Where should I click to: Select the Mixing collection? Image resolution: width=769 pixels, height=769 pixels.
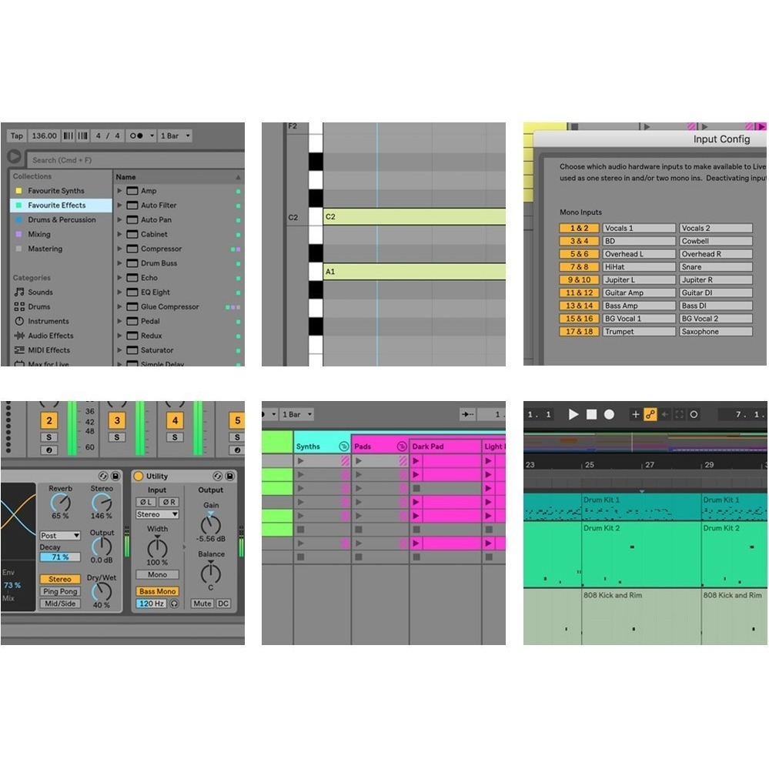(39, 235)
